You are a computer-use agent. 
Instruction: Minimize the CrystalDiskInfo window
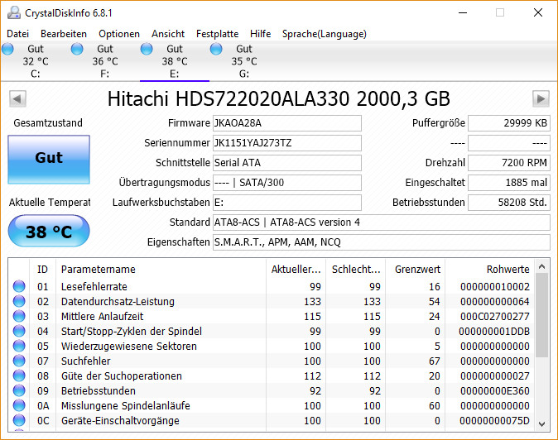463,12
